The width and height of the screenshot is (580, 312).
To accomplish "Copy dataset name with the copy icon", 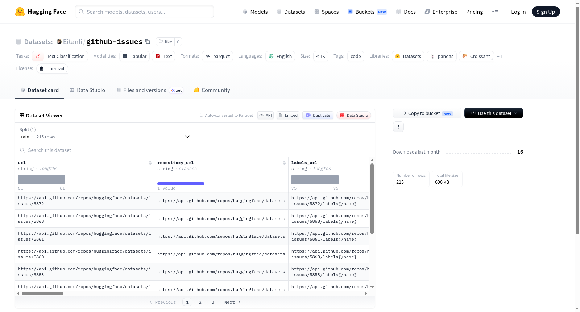I will point(148,42).
